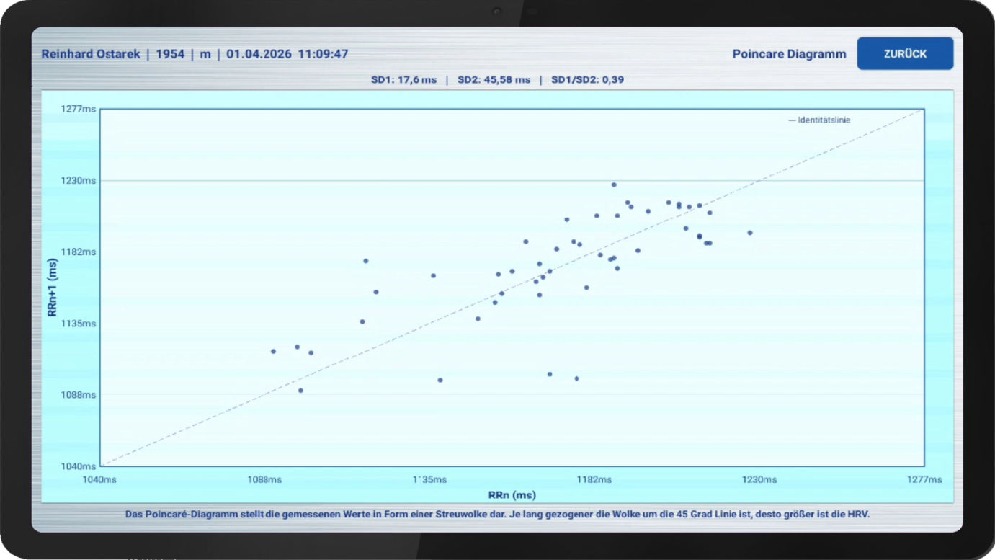Screen dimensions: 995x560
Task: Click the gender indicator 'm' in header
Action: coord(205,54)
